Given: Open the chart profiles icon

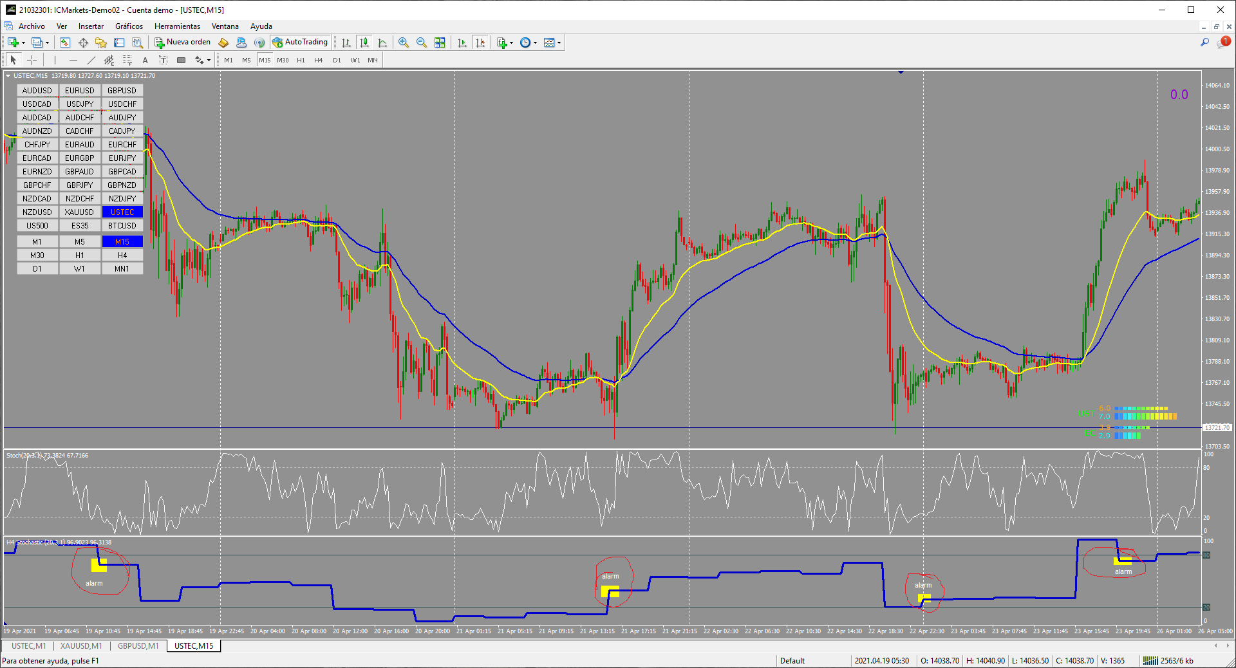Looking at the screenshot, I should click(x=37, y=42).
